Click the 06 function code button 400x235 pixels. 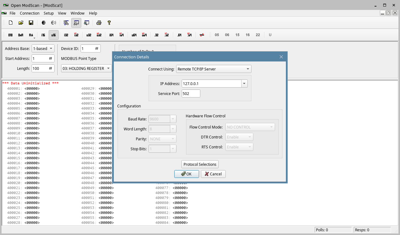[x=227, y=35]
